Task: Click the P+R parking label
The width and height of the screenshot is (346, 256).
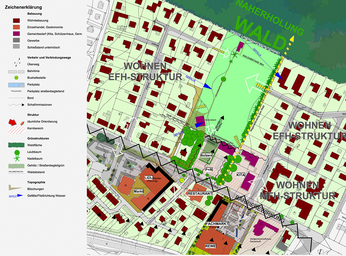Action: click(x=209, y=170)
